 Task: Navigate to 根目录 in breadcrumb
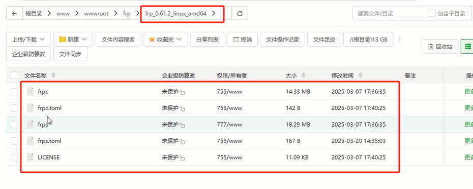(x=34, y=14)
